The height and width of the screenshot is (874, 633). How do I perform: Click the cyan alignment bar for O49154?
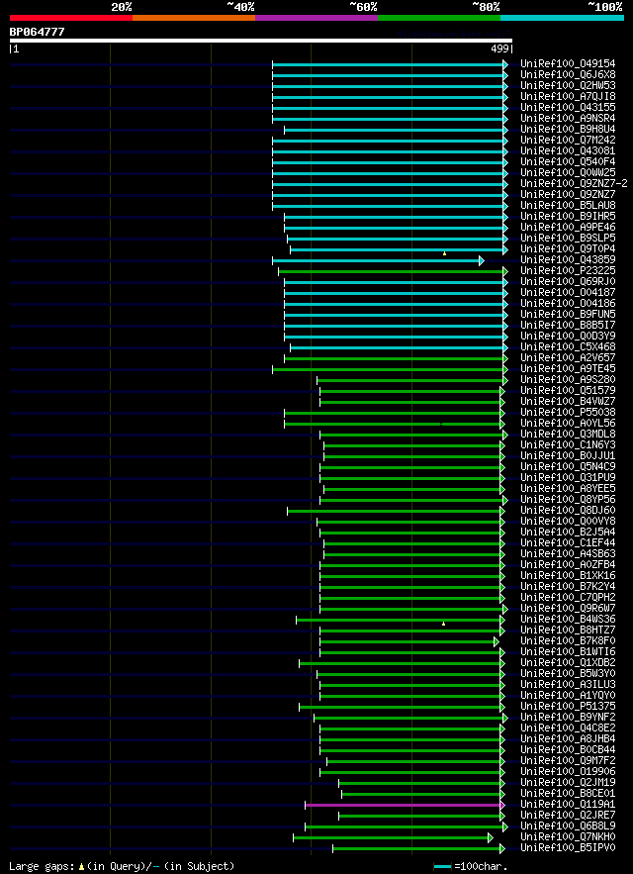[x=388, y=64]
